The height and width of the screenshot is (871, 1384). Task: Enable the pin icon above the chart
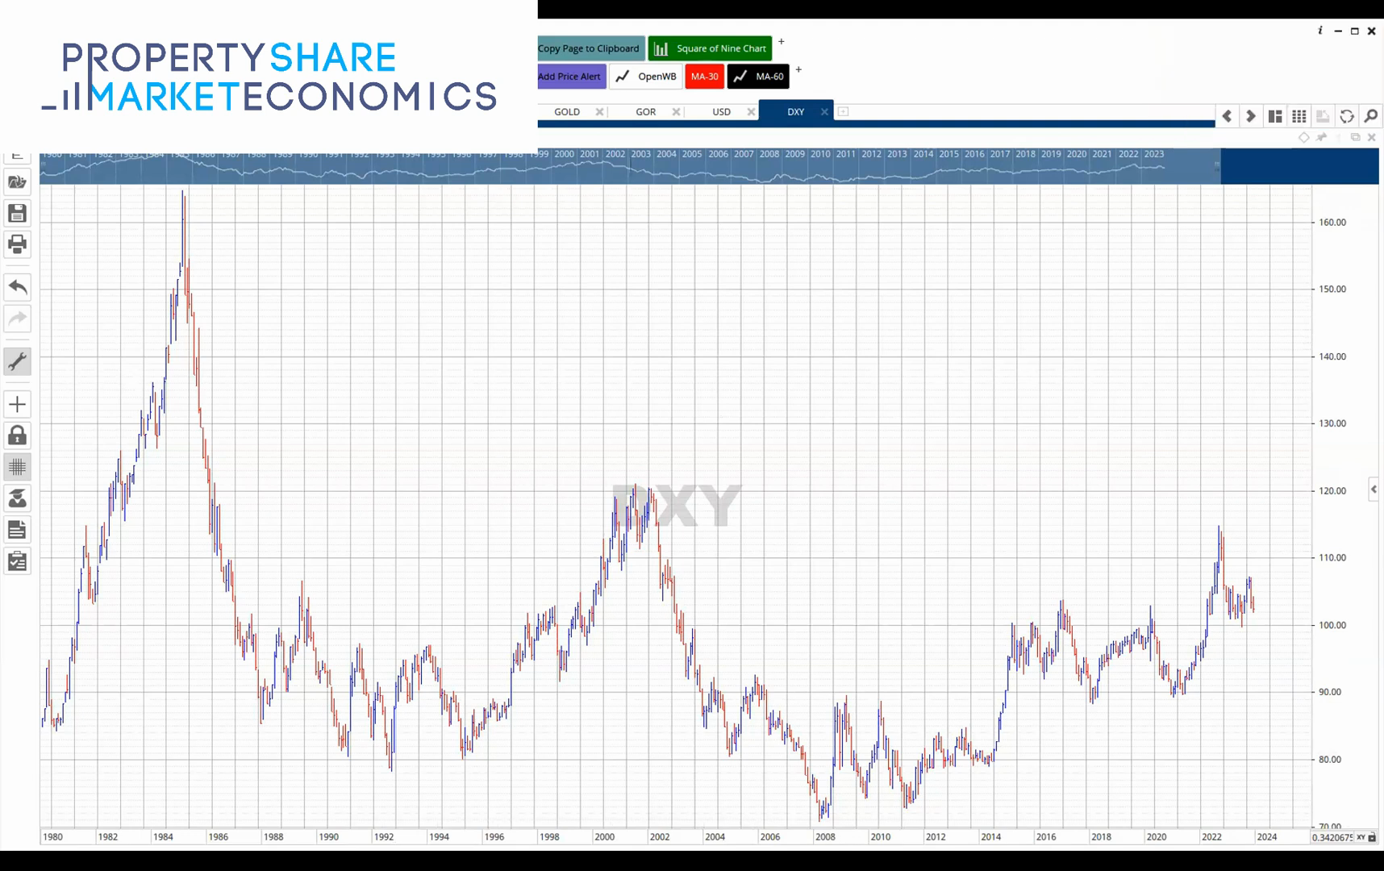(x=1320, y=137)
